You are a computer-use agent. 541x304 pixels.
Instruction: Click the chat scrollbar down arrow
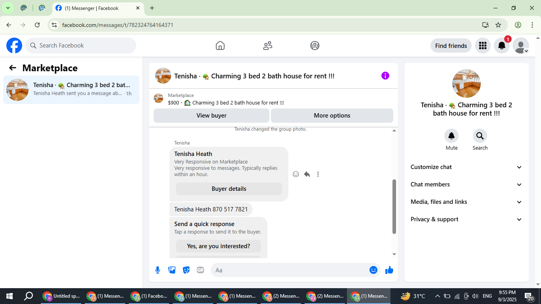tap(394, 254)
